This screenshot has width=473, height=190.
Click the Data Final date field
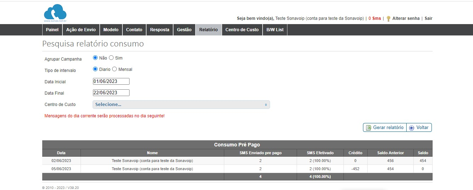pyautogui.click(x=111, y=93)
